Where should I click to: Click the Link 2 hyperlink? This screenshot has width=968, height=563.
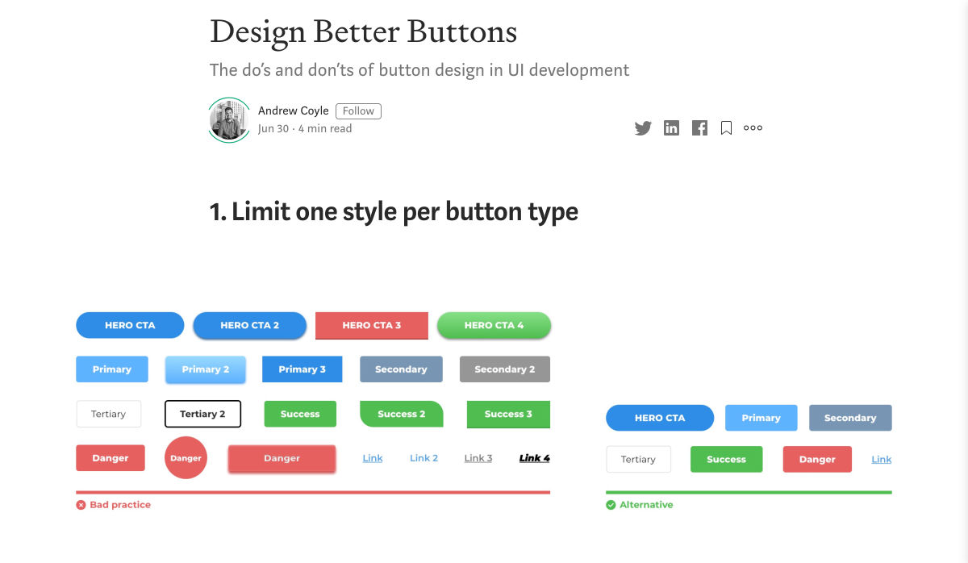pos(423,458)
